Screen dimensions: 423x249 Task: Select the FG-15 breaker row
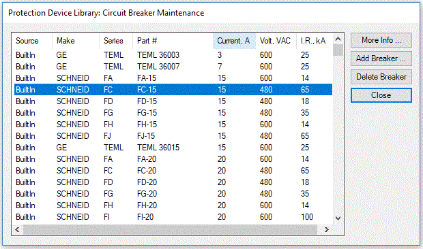click(x=173, y=113)
